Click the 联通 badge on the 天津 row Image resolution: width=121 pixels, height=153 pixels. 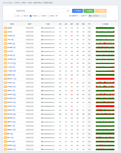point(5,51)
